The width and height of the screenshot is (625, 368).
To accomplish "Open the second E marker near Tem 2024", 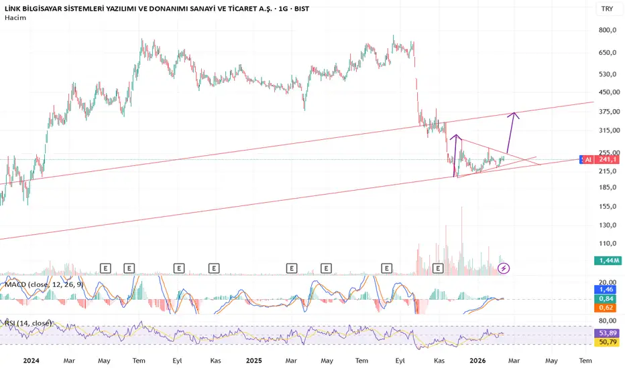I will 129,268.
